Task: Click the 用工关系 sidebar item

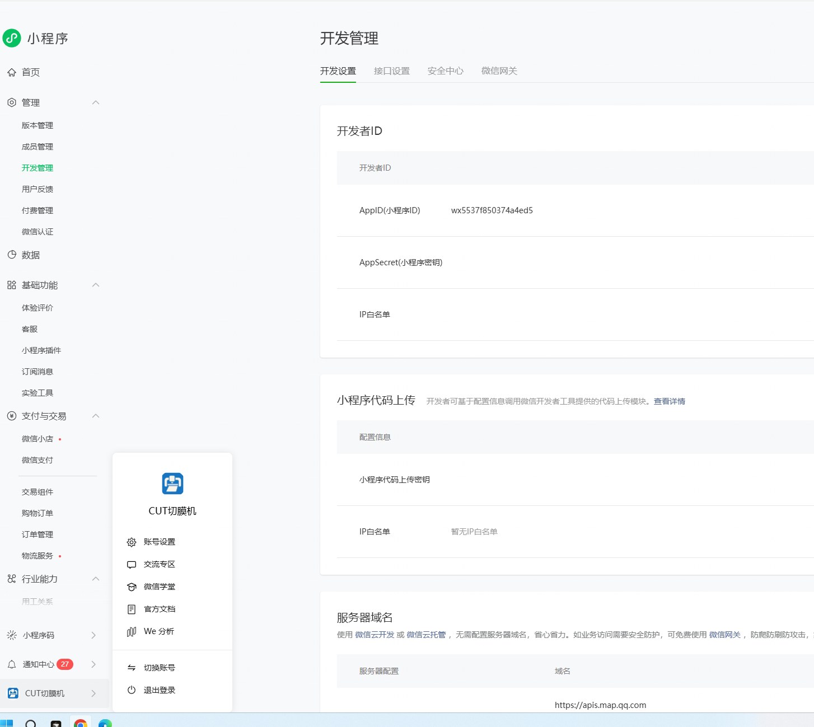Action: 38,602
